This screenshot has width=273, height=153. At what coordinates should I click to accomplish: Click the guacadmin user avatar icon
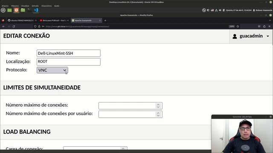click(235, 36)
